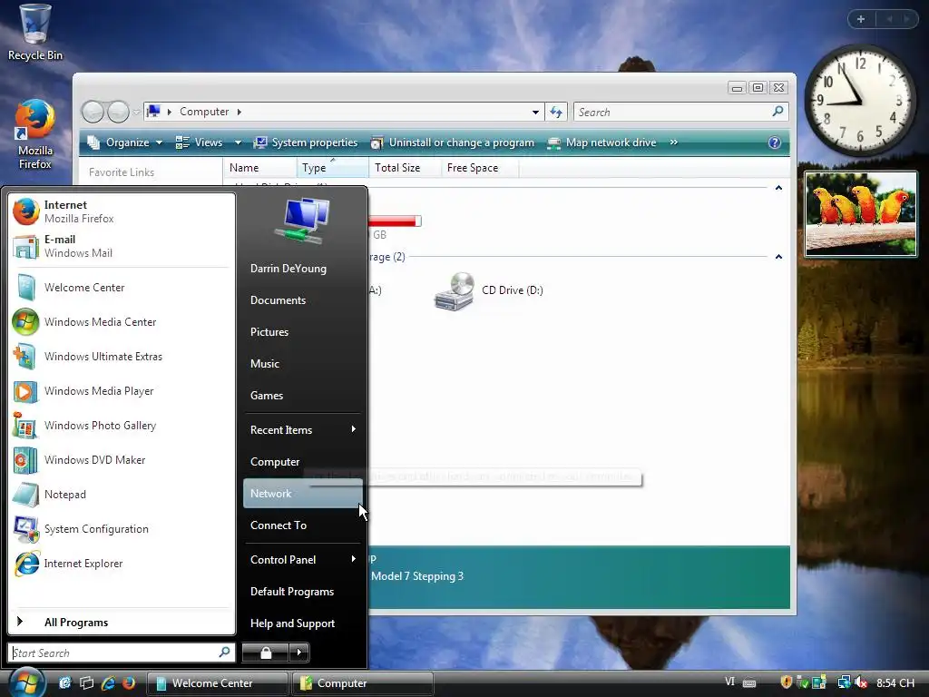Image resolution: width=929 pixels, height=697 pixels.
Task: Open Views dropdown arrow
Action: tap(238, 142)
